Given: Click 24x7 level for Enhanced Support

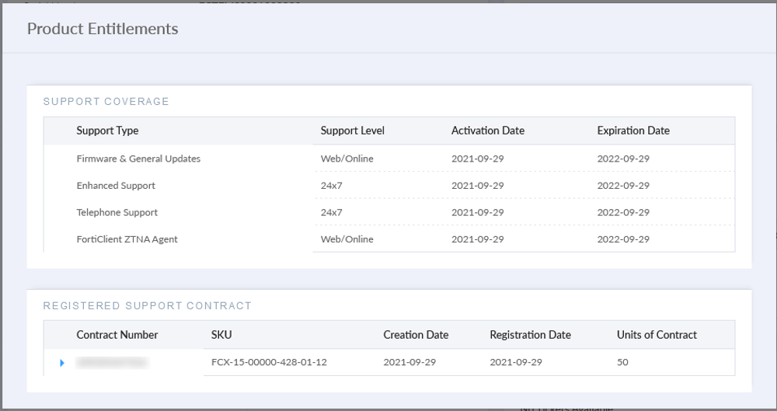Looking at the screenshot, I should [x=332, y=186].
